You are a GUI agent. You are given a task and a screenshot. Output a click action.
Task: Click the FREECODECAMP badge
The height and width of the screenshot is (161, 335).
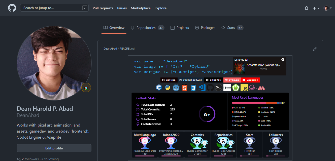tap(191, 80)
